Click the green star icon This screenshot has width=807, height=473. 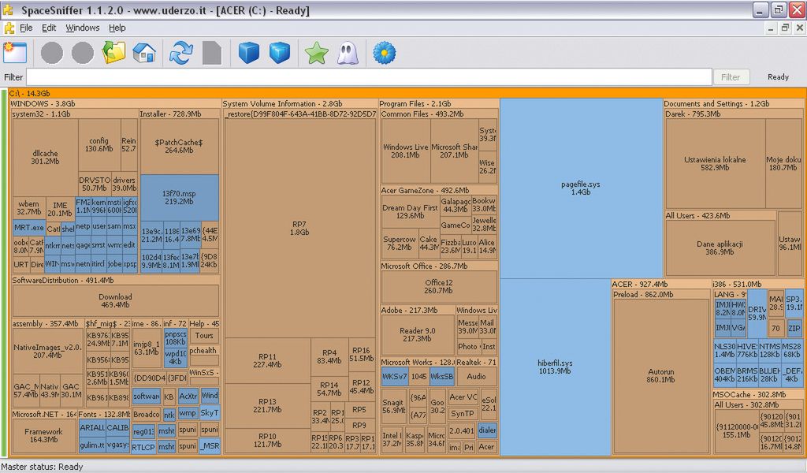click(x=317, y=53)
